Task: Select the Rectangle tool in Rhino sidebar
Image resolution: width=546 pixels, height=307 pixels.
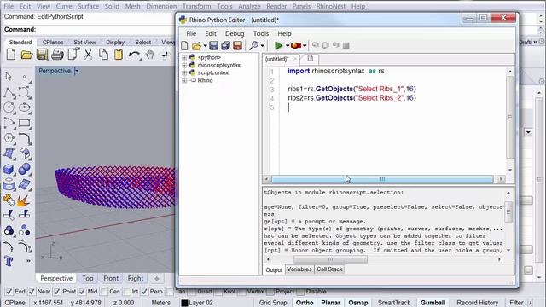Action: 25,123
